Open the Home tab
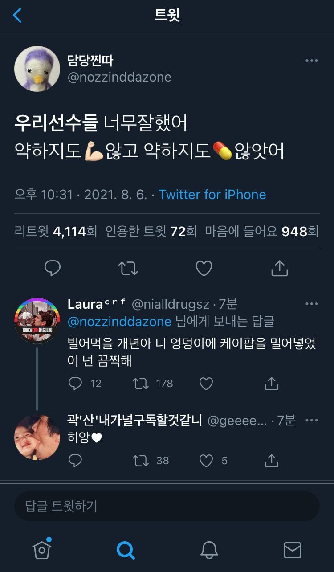This screenshot has width=334, height=572. point(42,550)
